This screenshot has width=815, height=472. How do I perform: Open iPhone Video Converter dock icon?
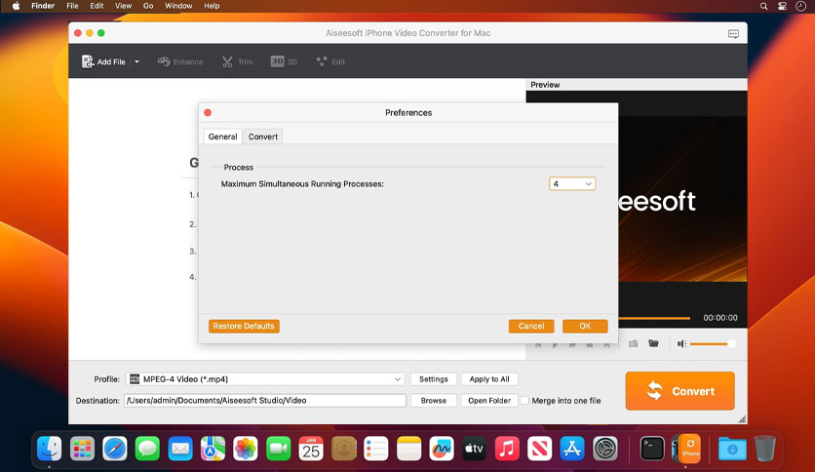pyautogui.click(x=687, y=448)
